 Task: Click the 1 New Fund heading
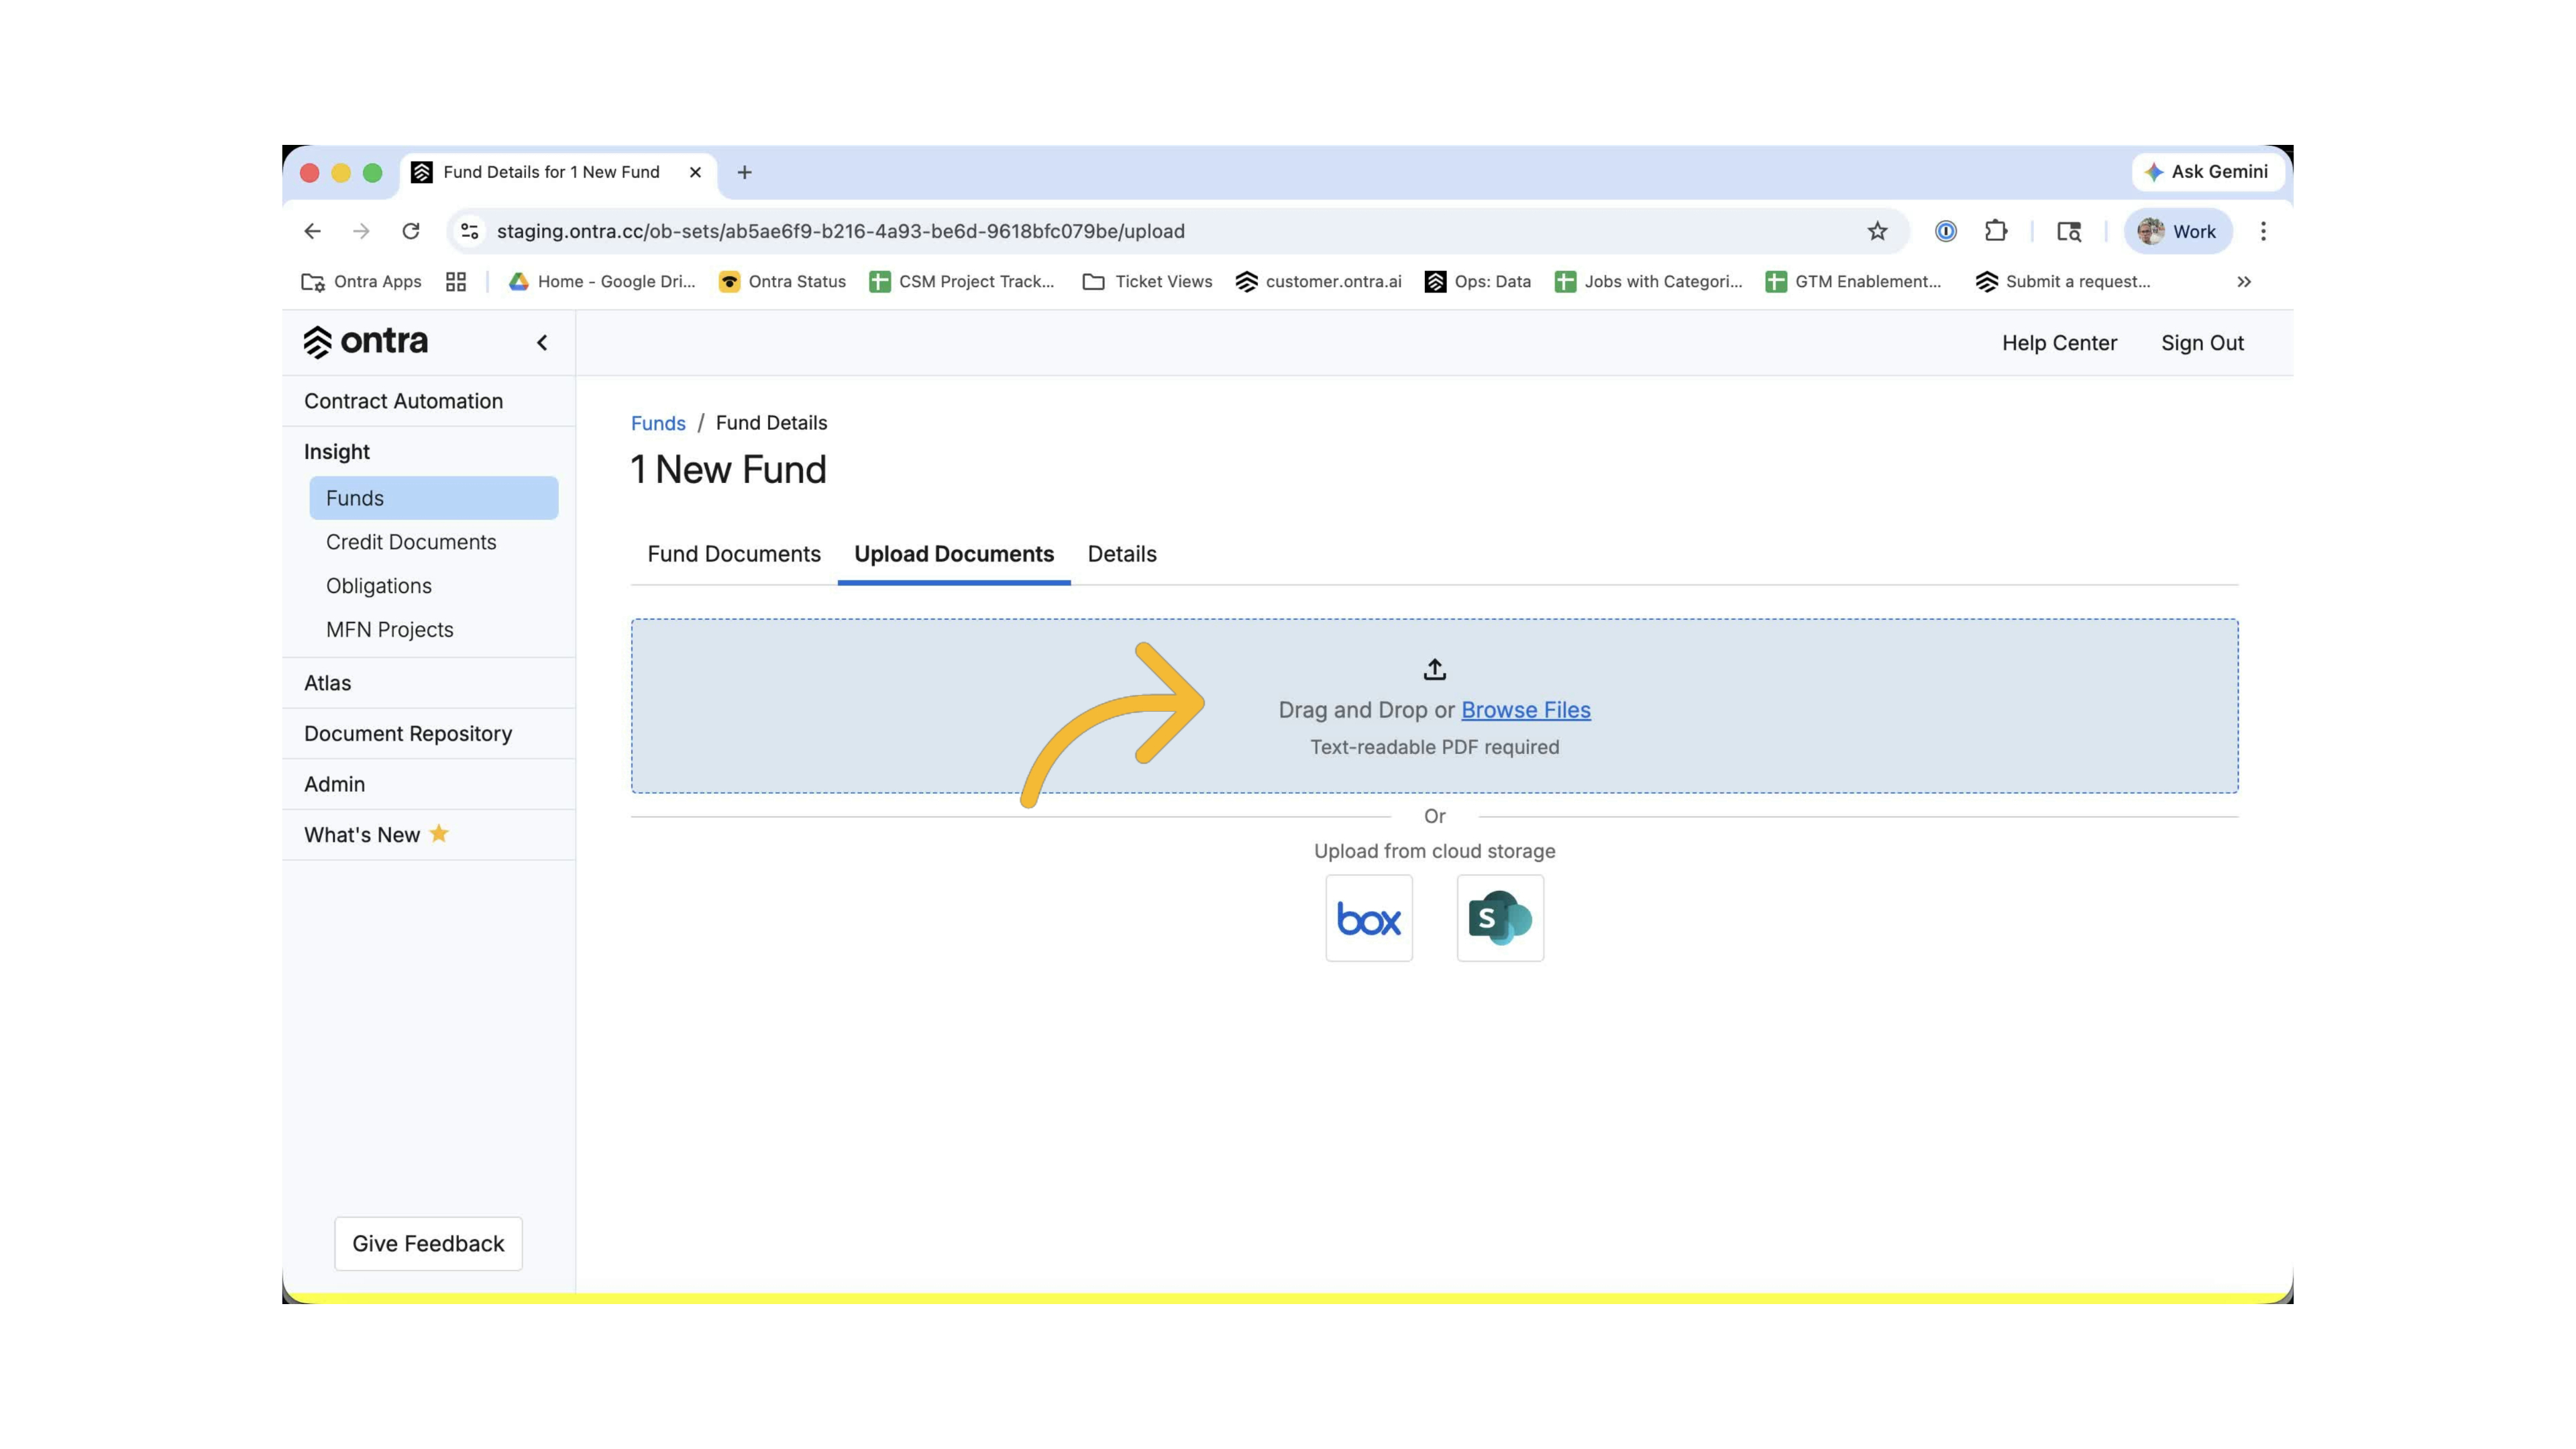pyautogui.click(x=728, y=470)
